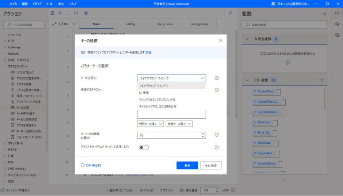This screenshot has width=343, height=196.
Task: Open the ツール menu
Action: pos(49,4)
